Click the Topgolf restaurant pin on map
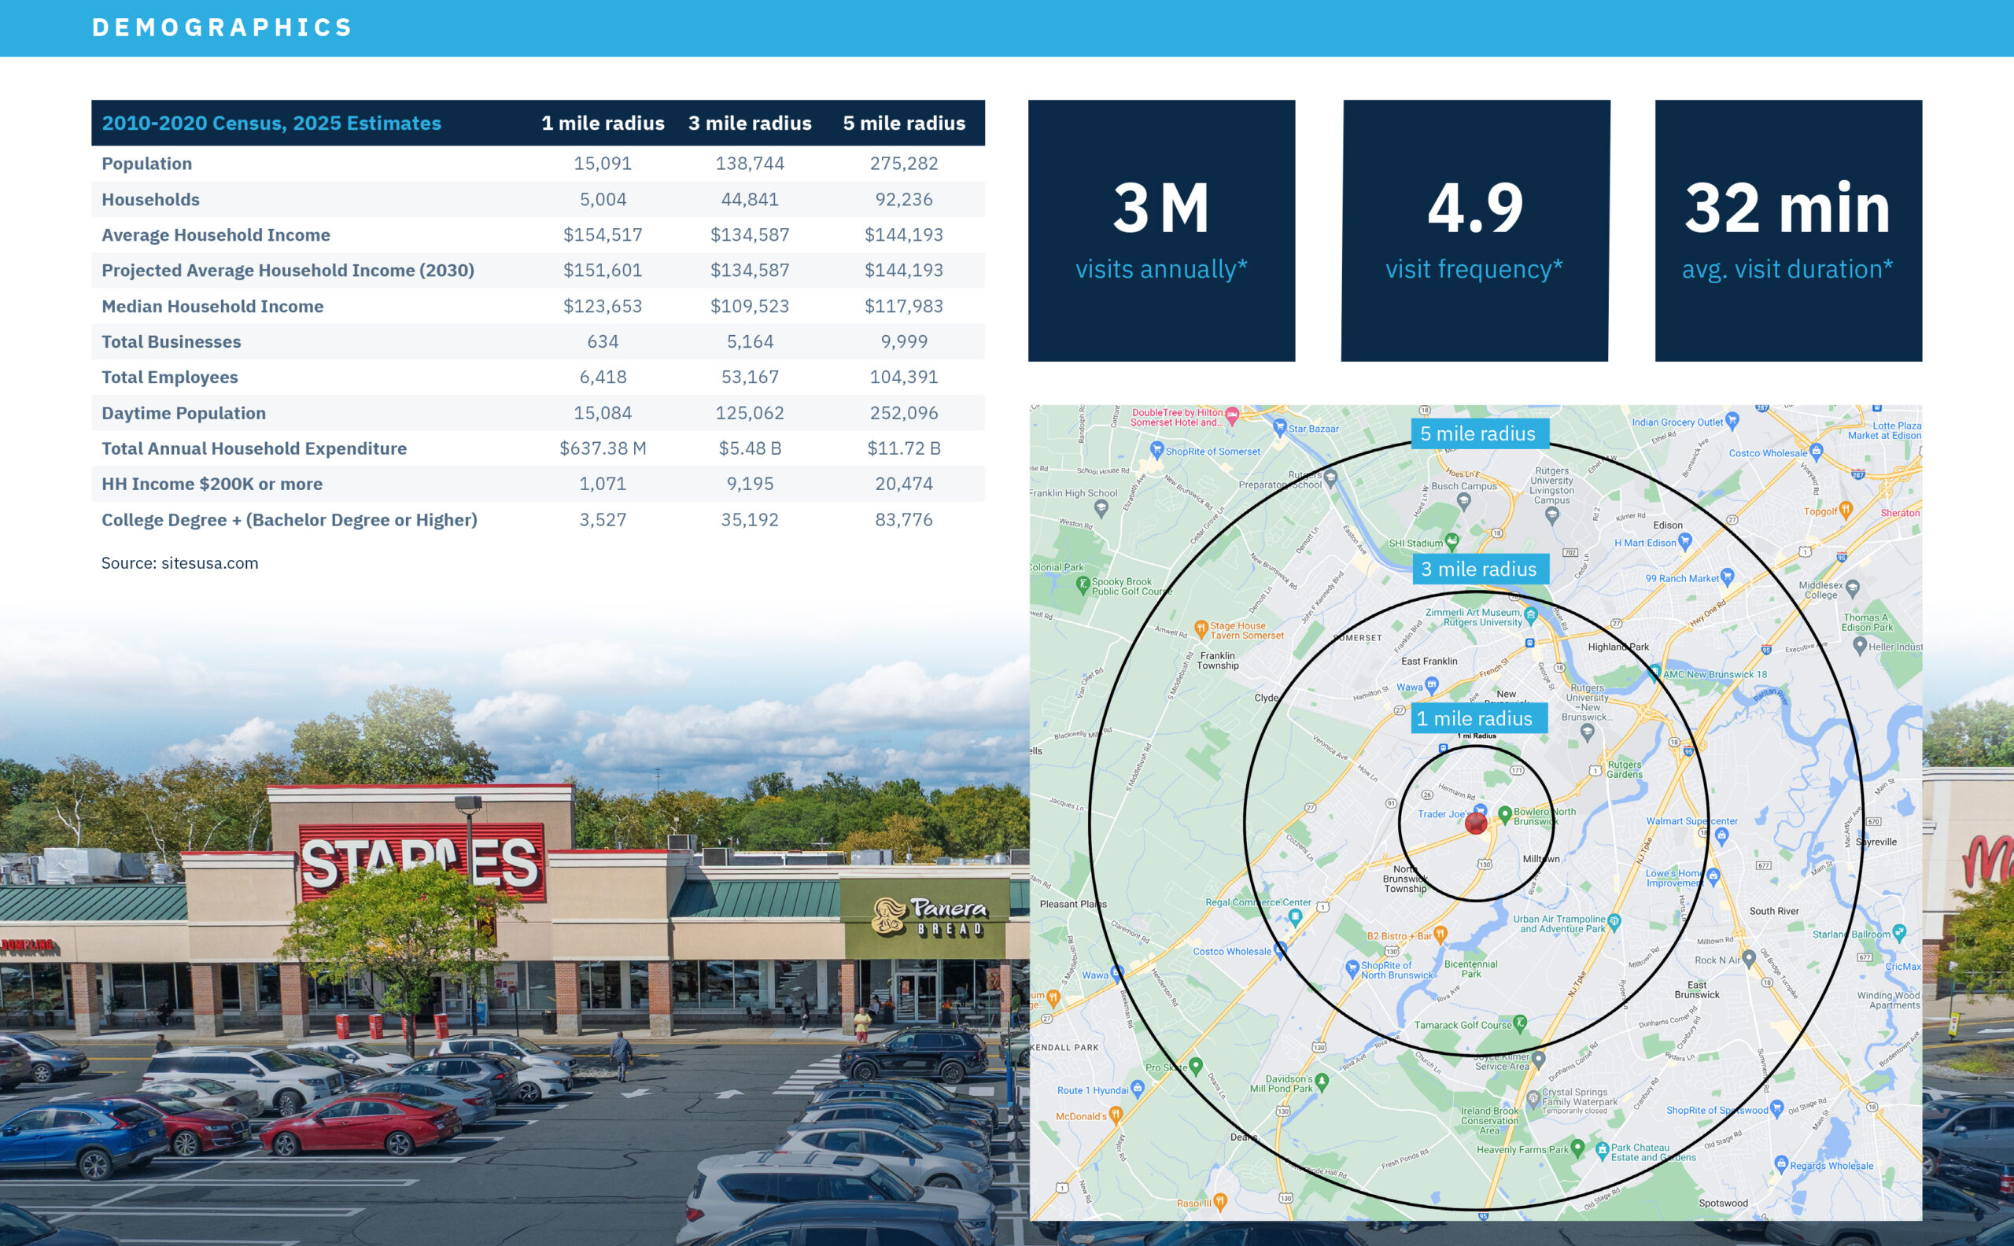This screenshot has width=2014, height=1246. 1846,510
